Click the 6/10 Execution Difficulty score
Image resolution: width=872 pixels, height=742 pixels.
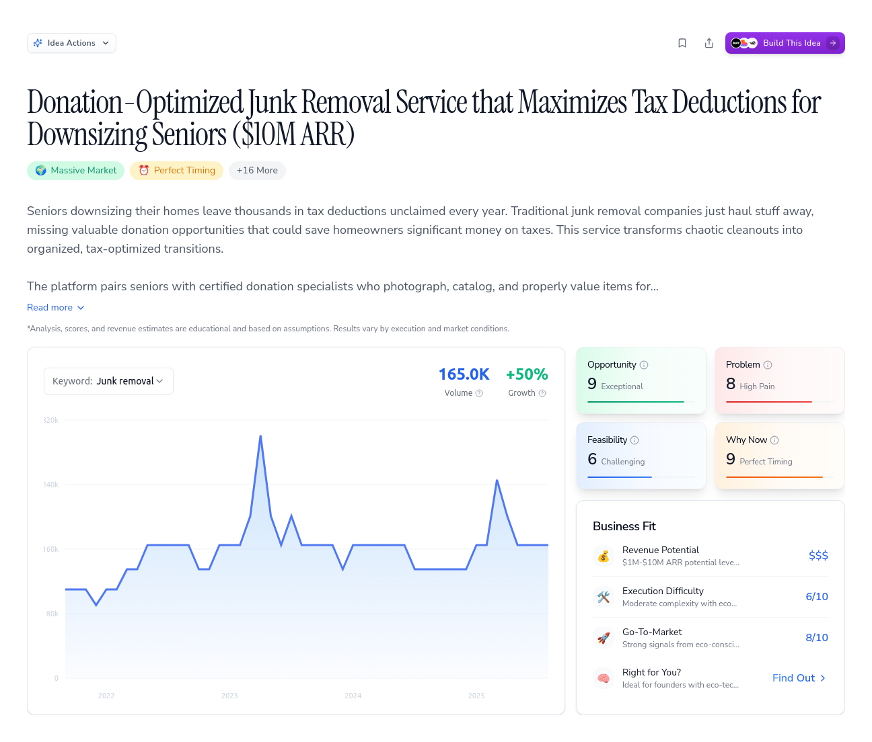(x=817, y=597)
